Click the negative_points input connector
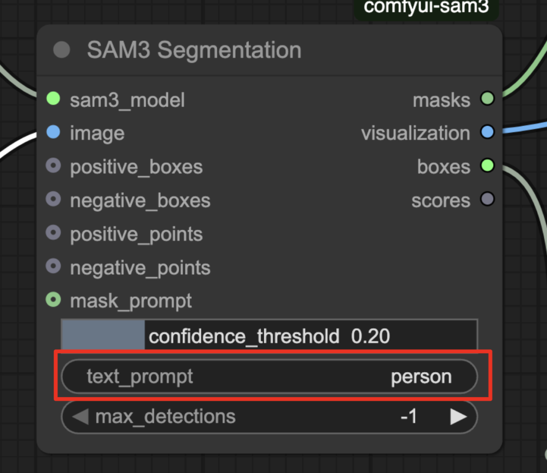The height and width of the screenshot is (473, 547). click(53, 267)
